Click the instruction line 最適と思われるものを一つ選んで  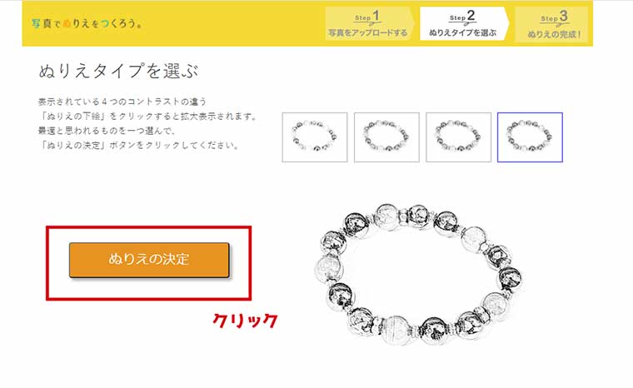coord(107,131)
